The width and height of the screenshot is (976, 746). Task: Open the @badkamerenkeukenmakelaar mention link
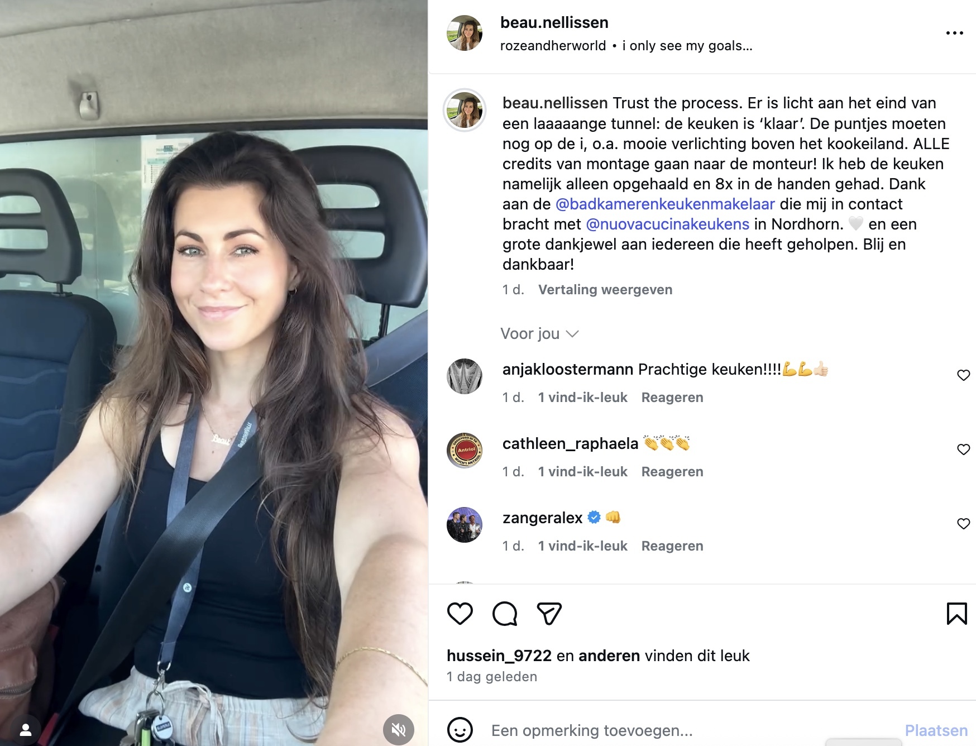tap(665, 204)
